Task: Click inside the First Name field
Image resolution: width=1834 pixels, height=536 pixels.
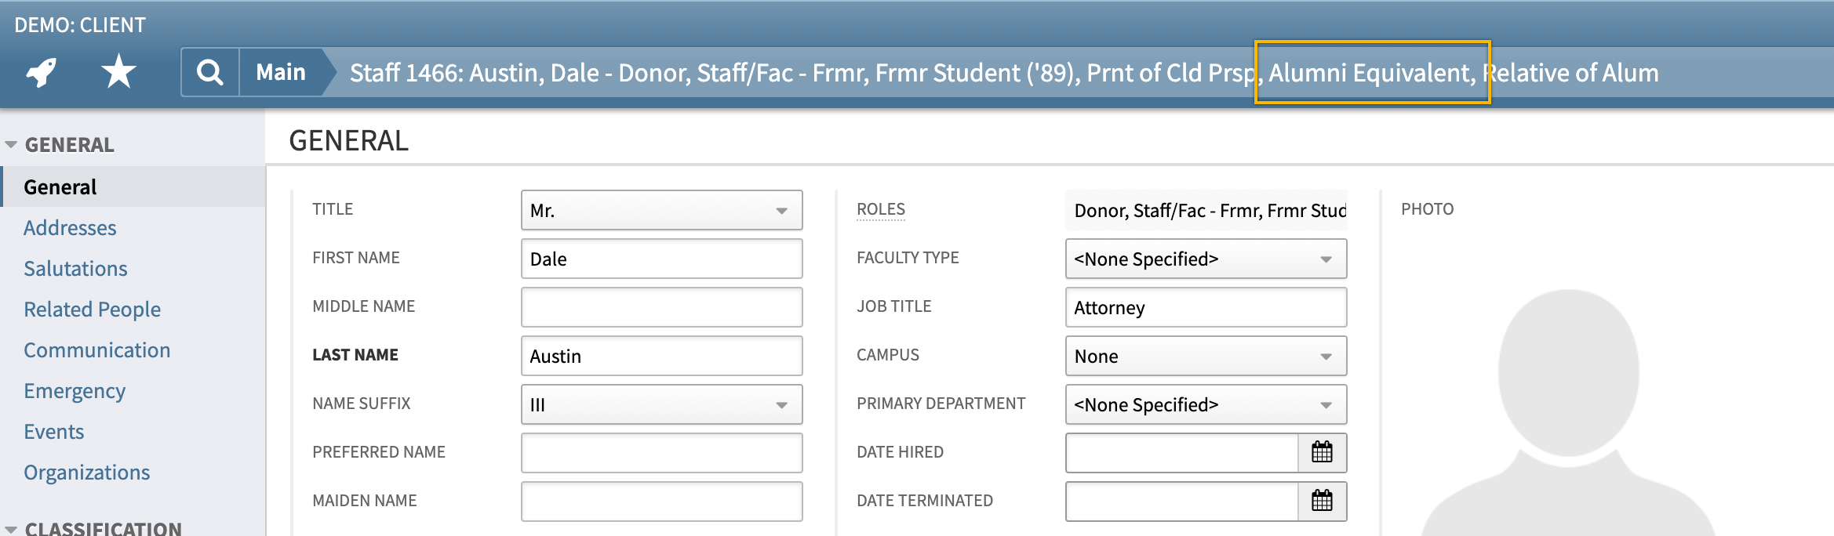Action: [x=661, y=259]
